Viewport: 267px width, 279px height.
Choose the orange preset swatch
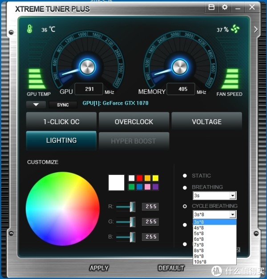(x=147, y=178)
